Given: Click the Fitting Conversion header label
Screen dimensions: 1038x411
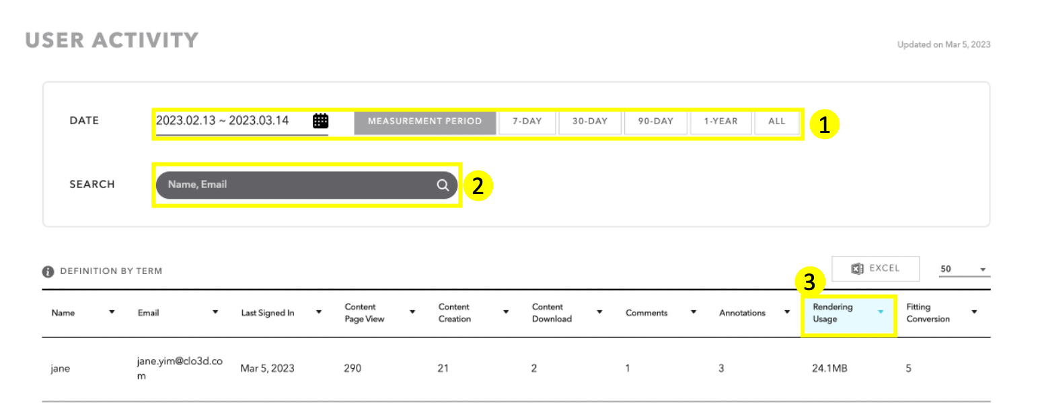Looking at the screenshot, I should [928, 313].
